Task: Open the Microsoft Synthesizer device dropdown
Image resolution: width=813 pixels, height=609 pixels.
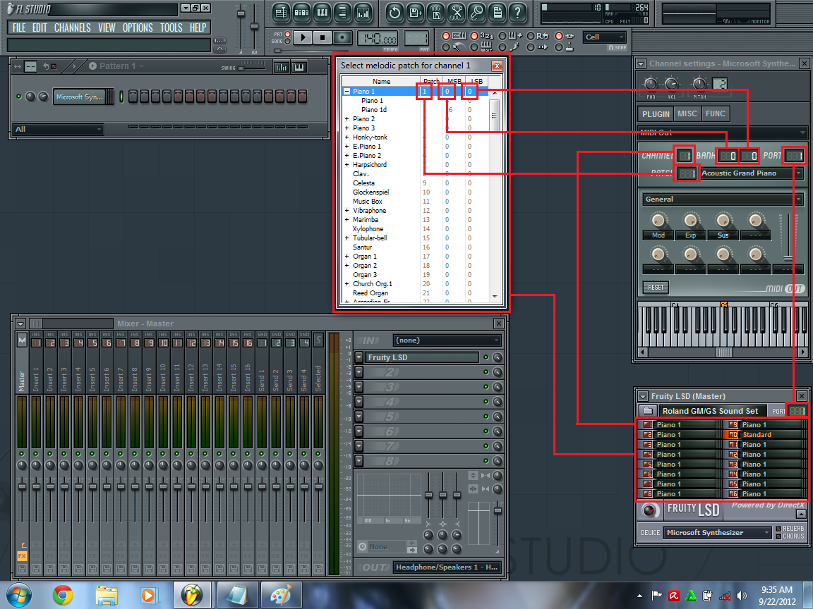Action: click(718, 532)
